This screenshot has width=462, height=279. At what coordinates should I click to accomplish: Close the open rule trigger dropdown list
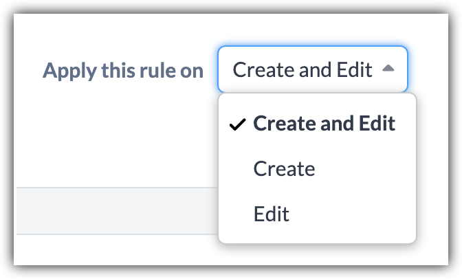point(388,69)
